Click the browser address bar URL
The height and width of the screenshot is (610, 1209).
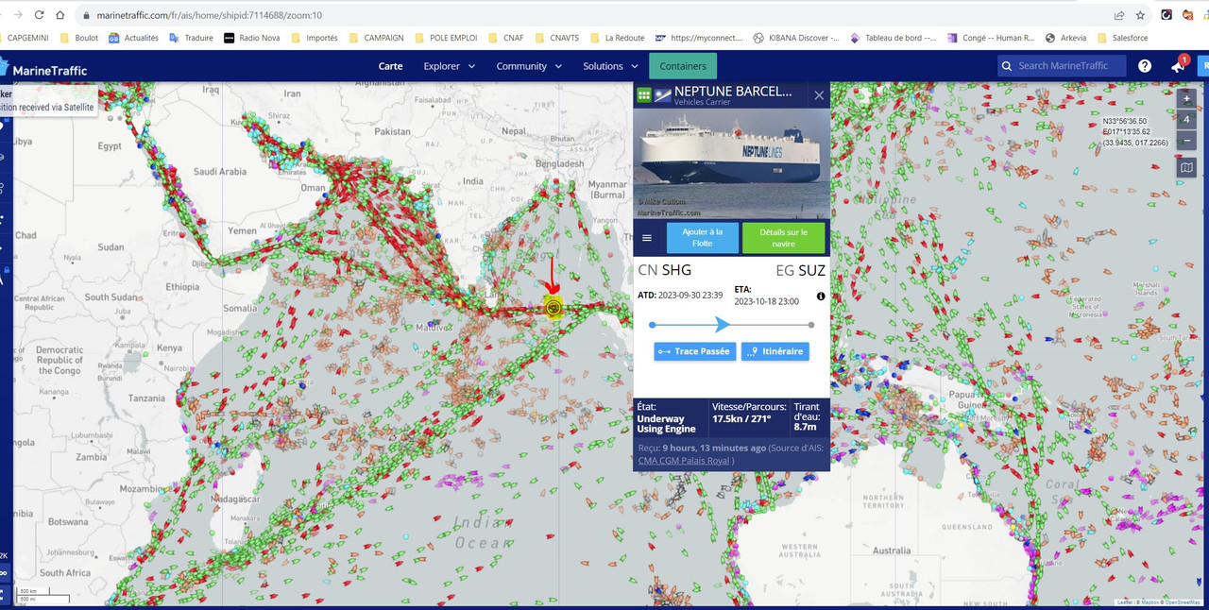[x=209, y=15]
